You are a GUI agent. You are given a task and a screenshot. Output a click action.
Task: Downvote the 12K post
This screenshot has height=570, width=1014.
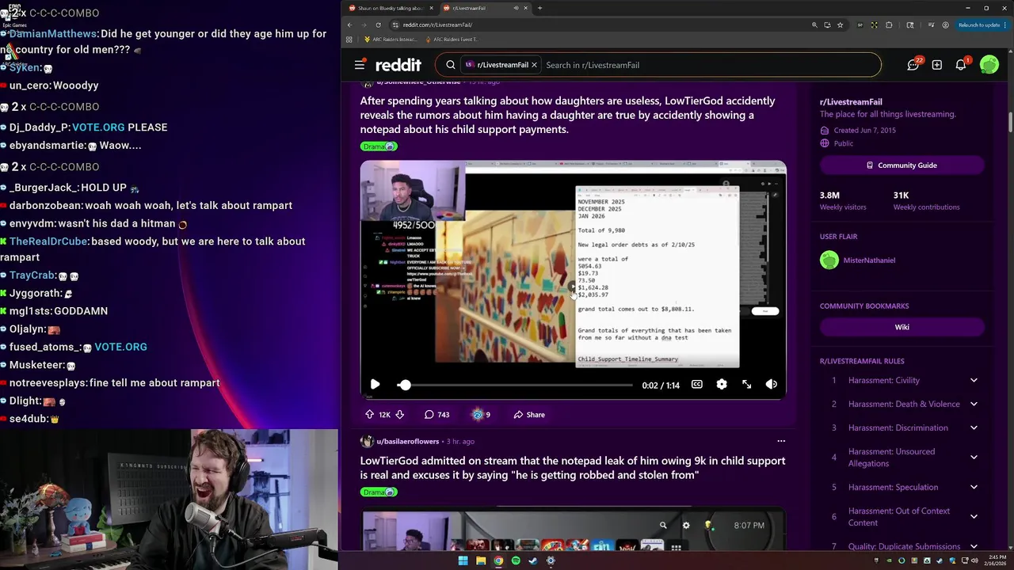click(400, 415)
